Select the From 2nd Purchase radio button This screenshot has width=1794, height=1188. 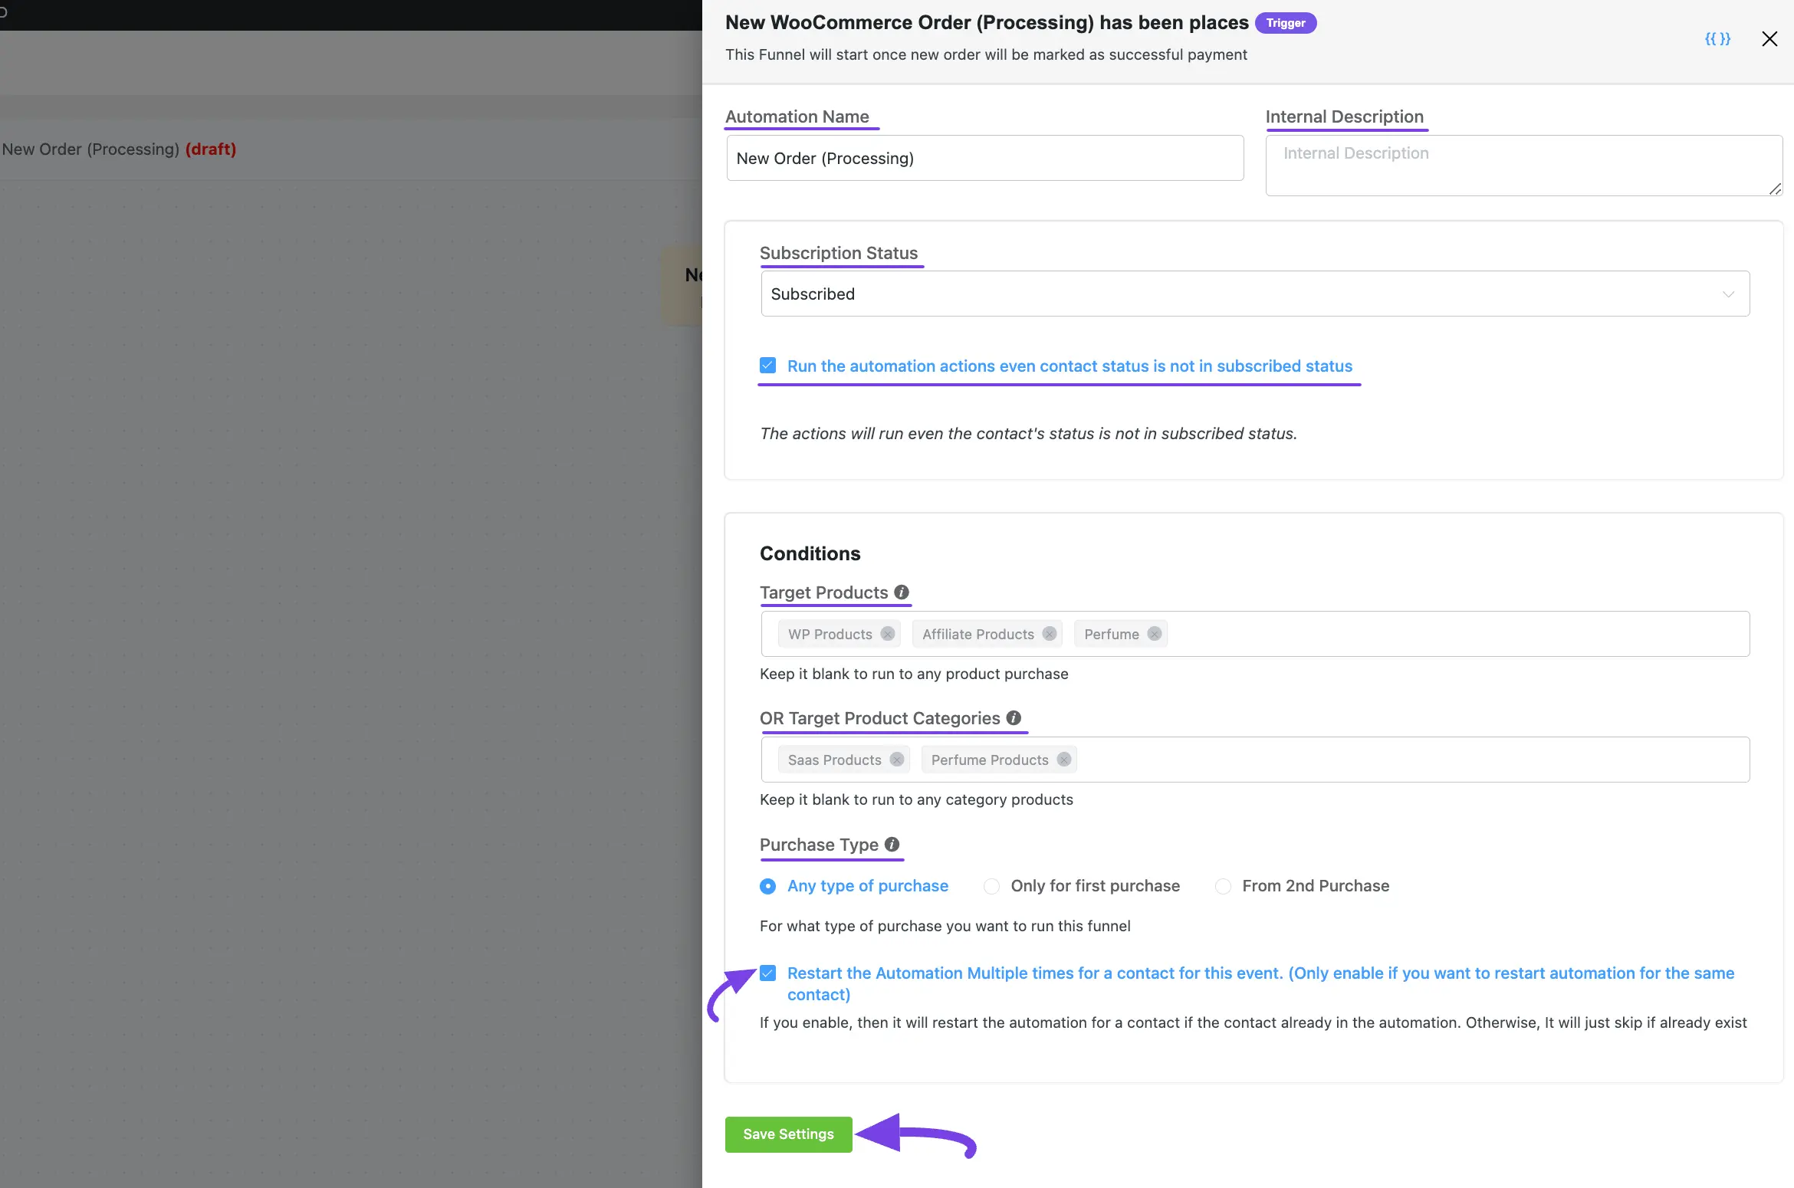pyautogui.click(x=1220, y=886)
